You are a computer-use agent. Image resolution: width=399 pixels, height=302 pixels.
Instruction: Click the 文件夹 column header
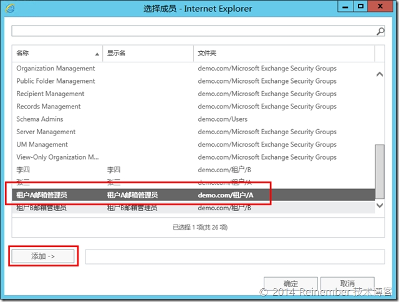coord(284,53)
